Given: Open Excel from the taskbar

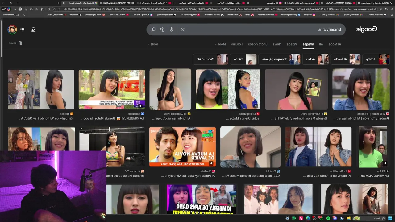Looking at the screenshot, I should pos(294,218).
